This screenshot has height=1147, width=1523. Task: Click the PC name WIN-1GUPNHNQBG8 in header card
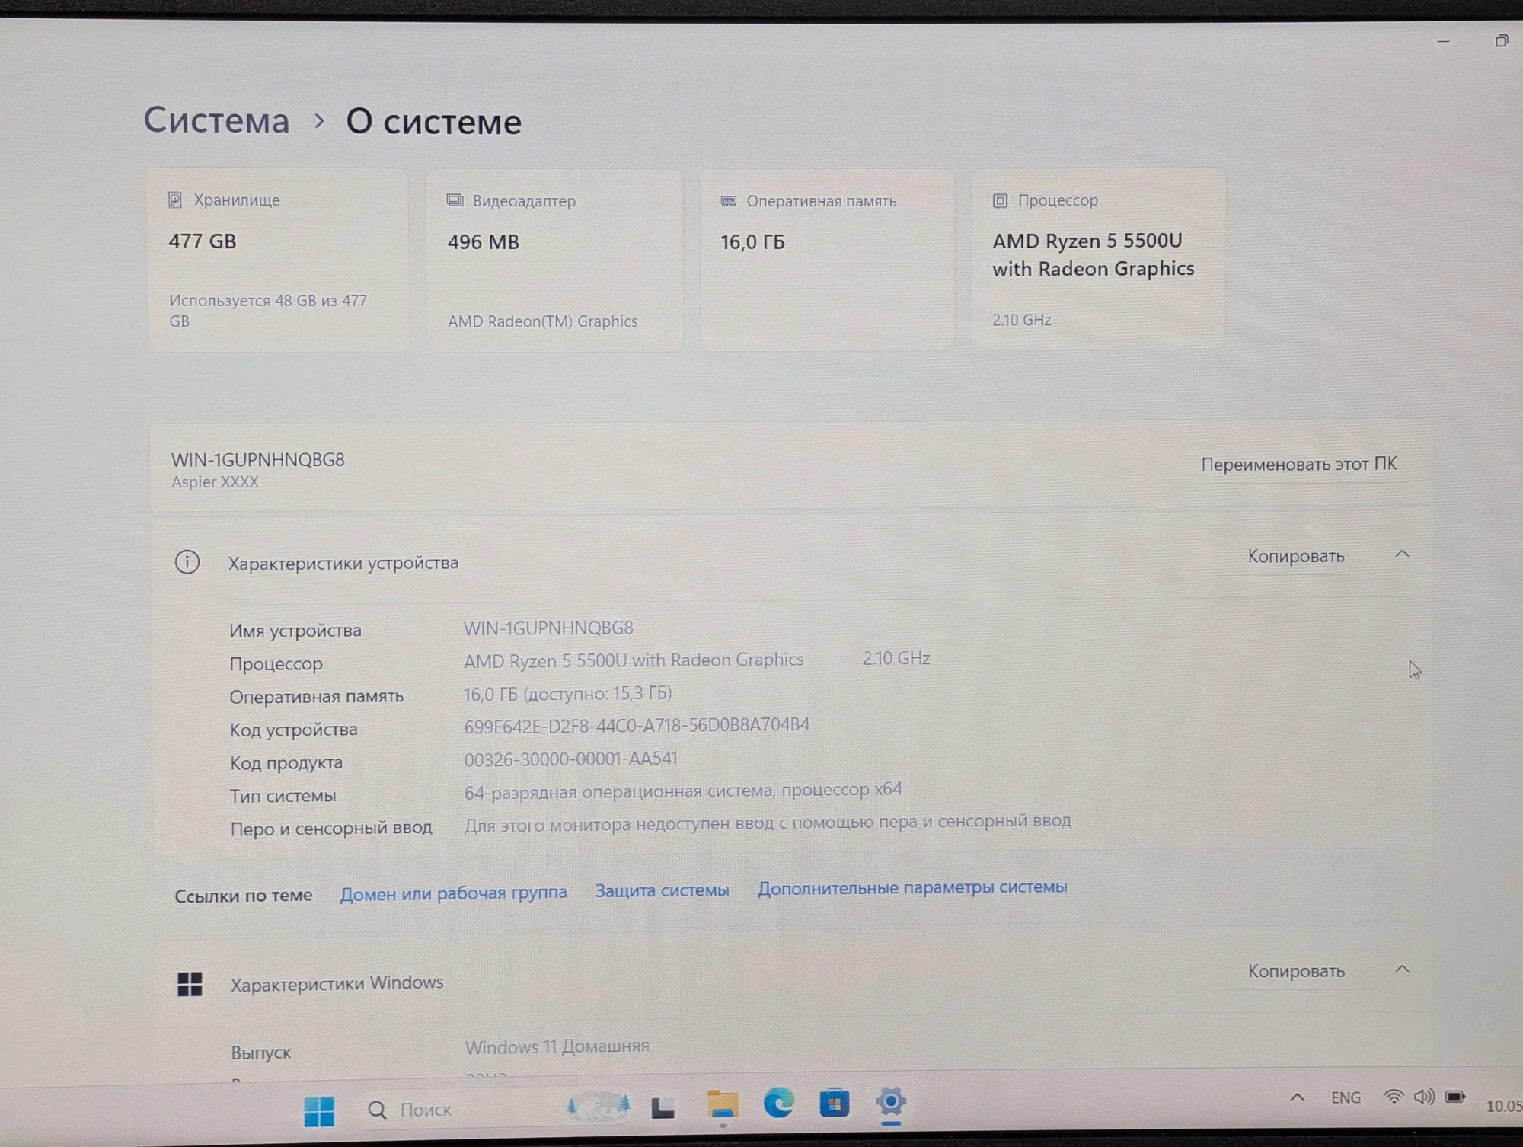(x=258, y=460)
